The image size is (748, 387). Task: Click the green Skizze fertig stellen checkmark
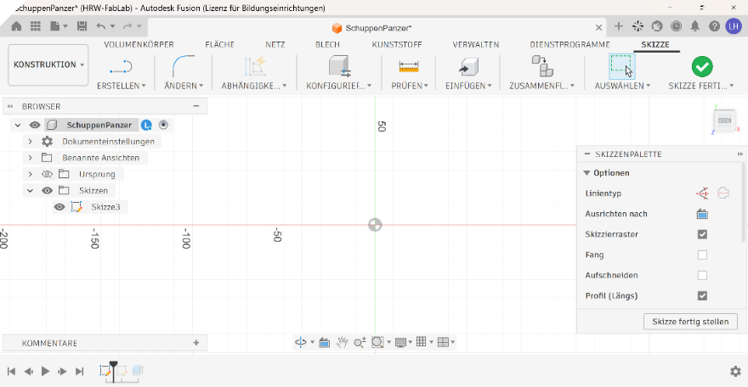[702, 66]
